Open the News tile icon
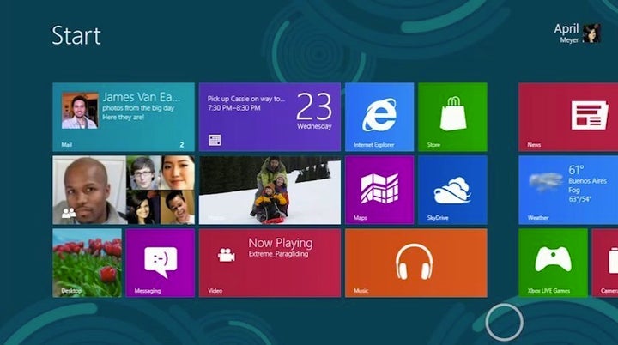 pos(590,115)
